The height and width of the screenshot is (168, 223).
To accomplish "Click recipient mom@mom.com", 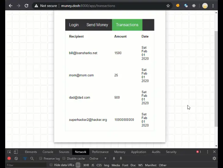I will click(81, 75).
